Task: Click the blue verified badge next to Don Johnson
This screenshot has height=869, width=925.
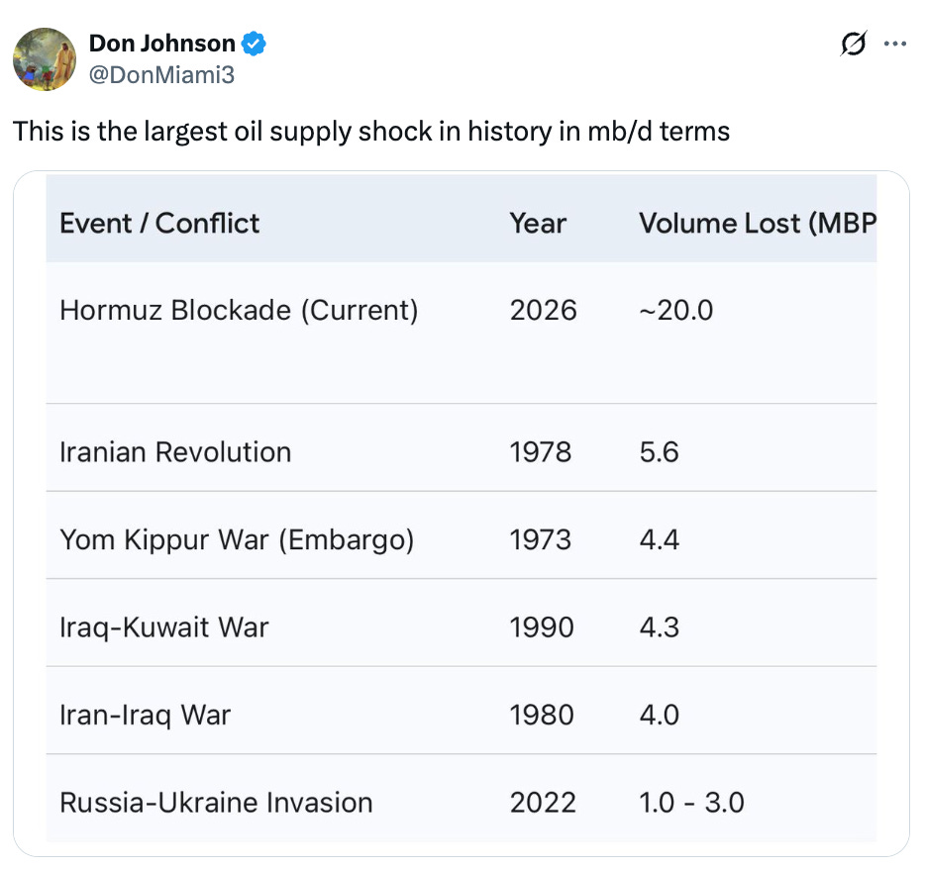Action: pyautogui.click(x=254, y=43)
